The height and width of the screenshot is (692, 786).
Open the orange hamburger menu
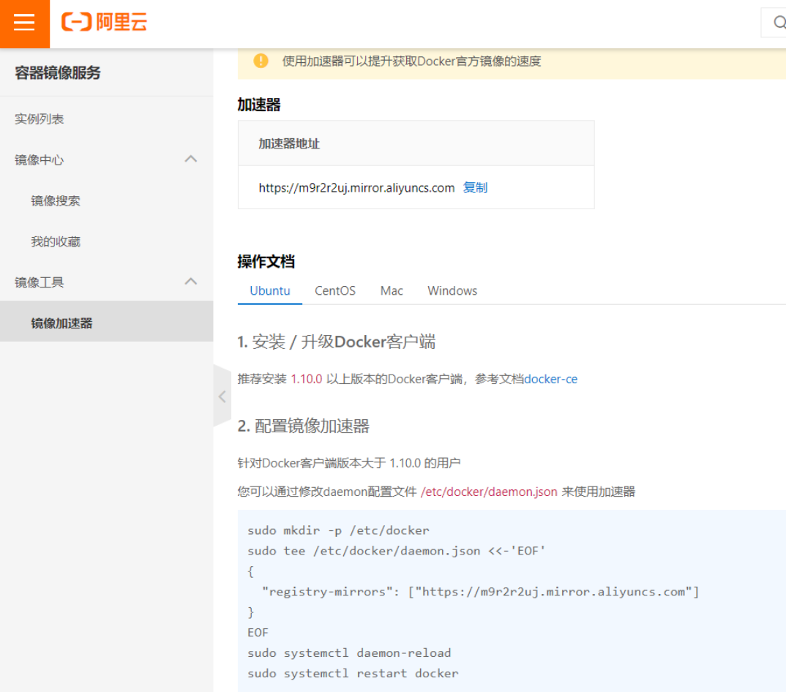(x=25, y=23)
